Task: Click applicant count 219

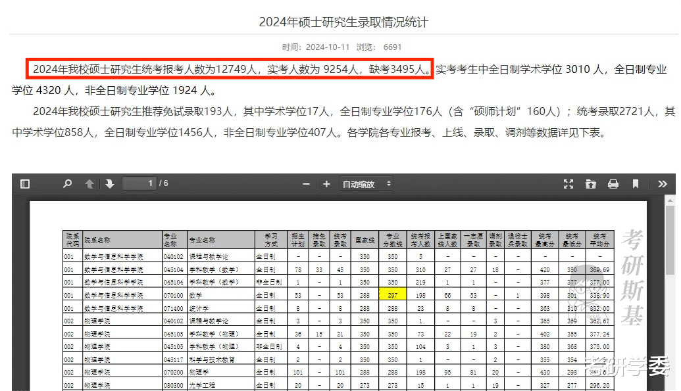Action: [x=420, y=282]
